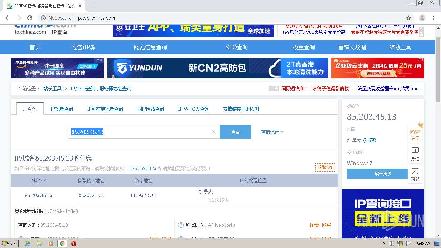
Task: Open Windows Explorer folder in the taskbar
Action: coord(39,244)
